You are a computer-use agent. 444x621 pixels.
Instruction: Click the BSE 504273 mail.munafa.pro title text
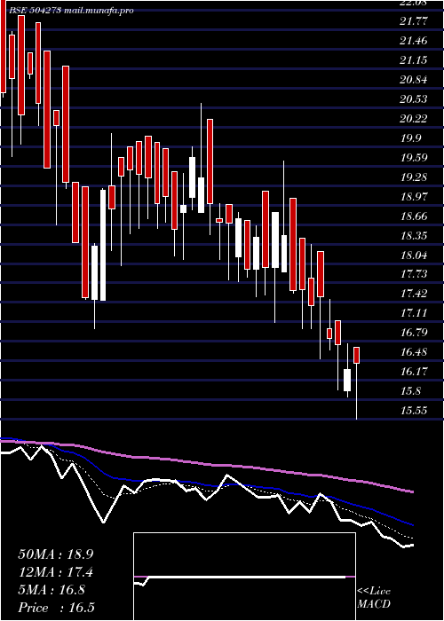tap(71, 11)
